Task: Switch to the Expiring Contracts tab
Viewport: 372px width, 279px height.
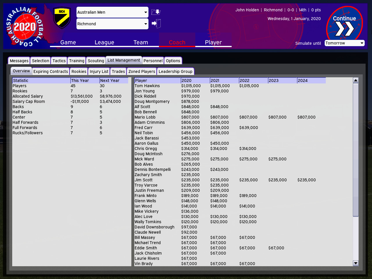Action: (x=51, y=71)
